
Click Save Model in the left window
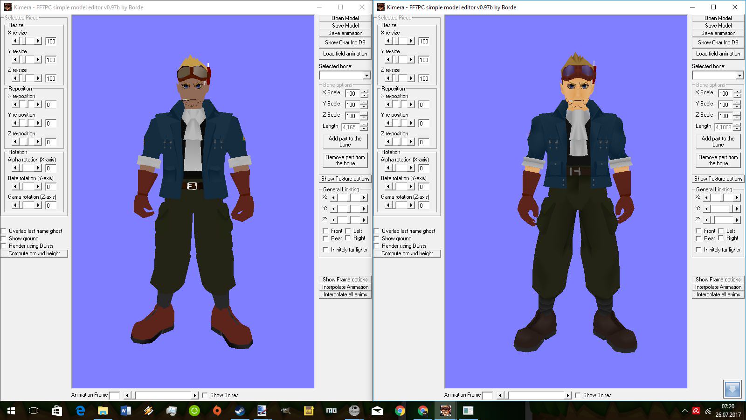click(345, 26)
